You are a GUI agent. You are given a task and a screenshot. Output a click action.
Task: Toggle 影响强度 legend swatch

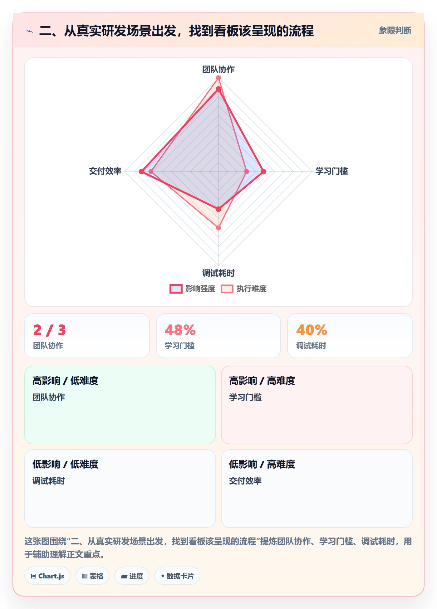point(176,289)
